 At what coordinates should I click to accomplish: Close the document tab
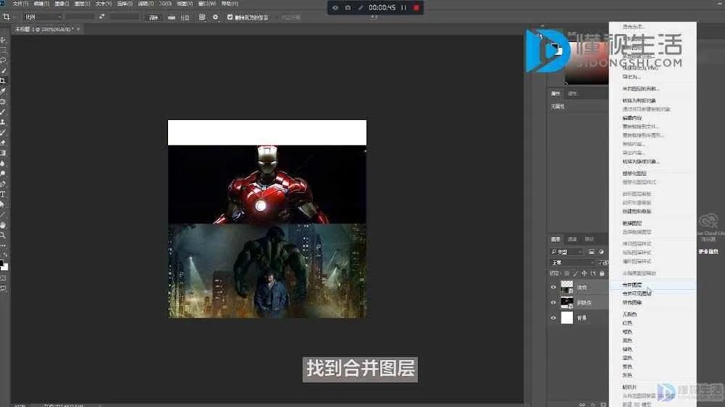78,29
